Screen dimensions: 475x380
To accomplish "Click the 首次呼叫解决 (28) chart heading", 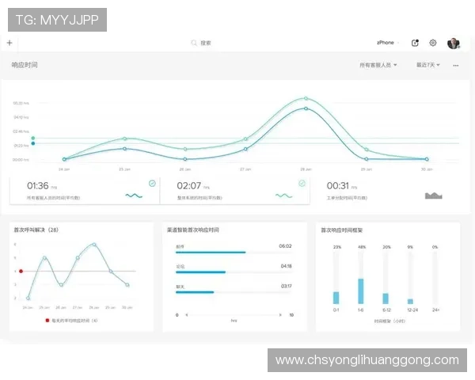I will 36,230.
